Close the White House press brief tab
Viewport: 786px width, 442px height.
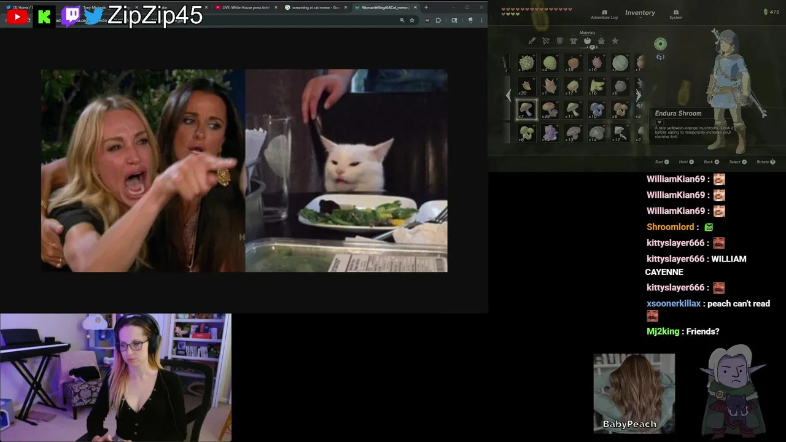coord(276,7)
